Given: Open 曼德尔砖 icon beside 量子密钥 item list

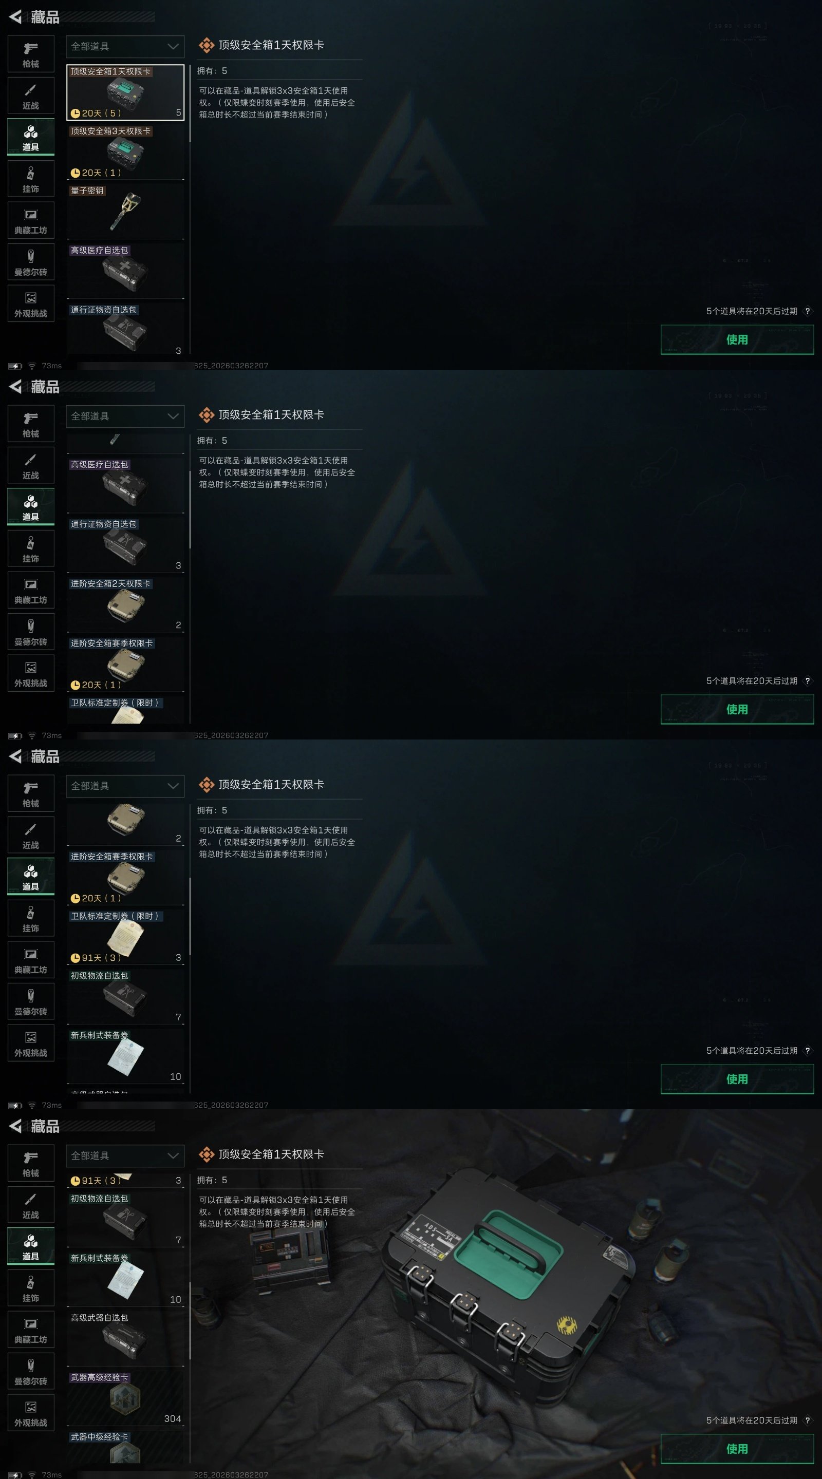Looking at the screenshot, I should [31, 262].
